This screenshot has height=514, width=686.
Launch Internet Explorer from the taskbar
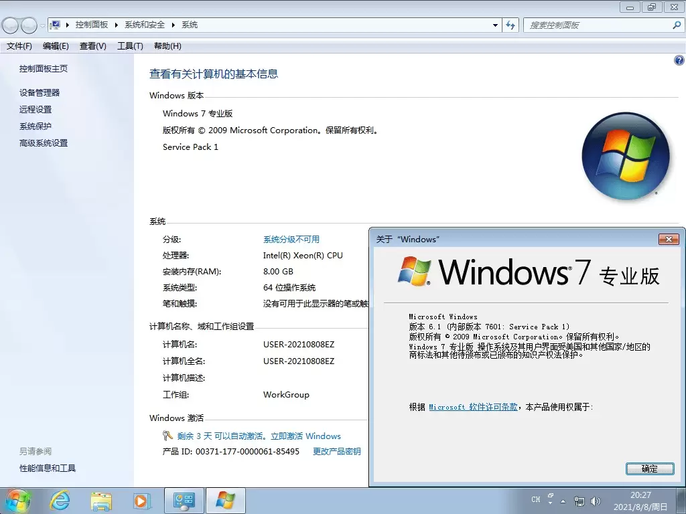pos(60,501)
